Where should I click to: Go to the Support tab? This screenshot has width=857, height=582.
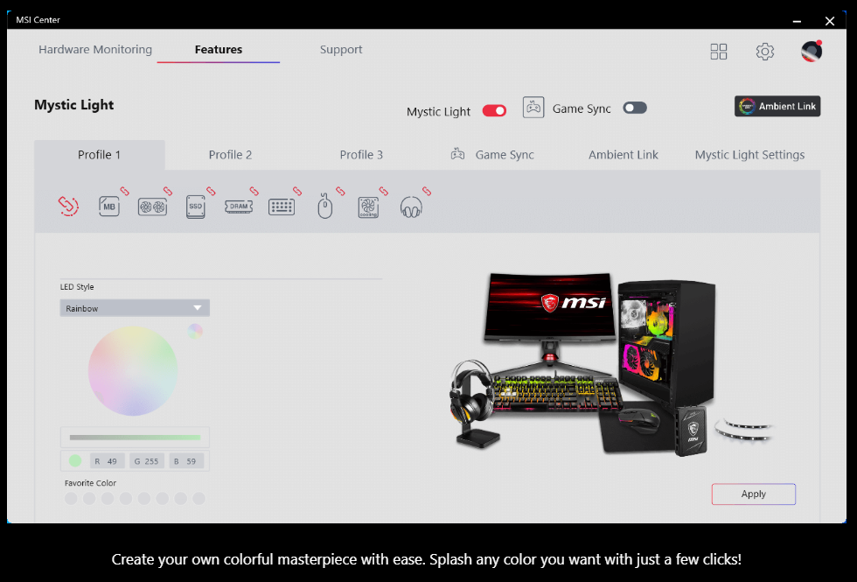pyautogui.click(x=341, y=49)
